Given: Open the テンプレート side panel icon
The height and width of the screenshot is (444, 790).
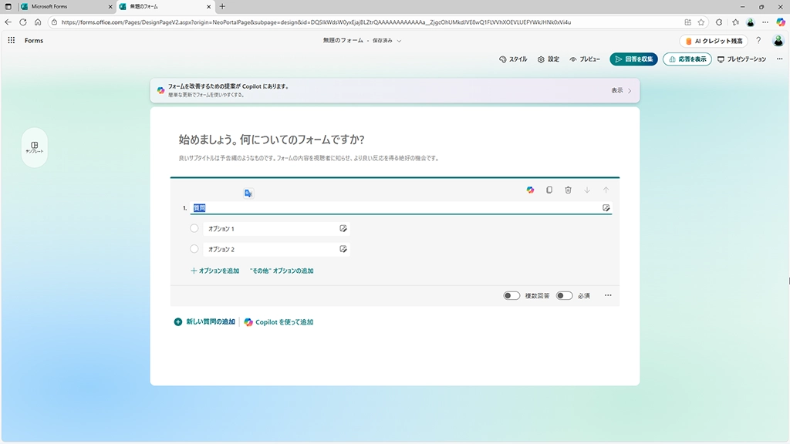Looking at the screenshot, I should tap(35, 147).
